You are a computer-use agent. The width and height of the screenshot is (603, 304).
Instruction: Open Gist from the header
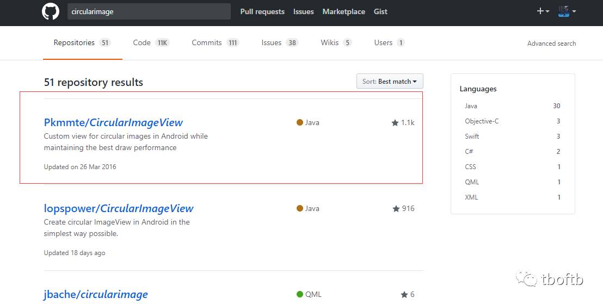click(380, 11)
